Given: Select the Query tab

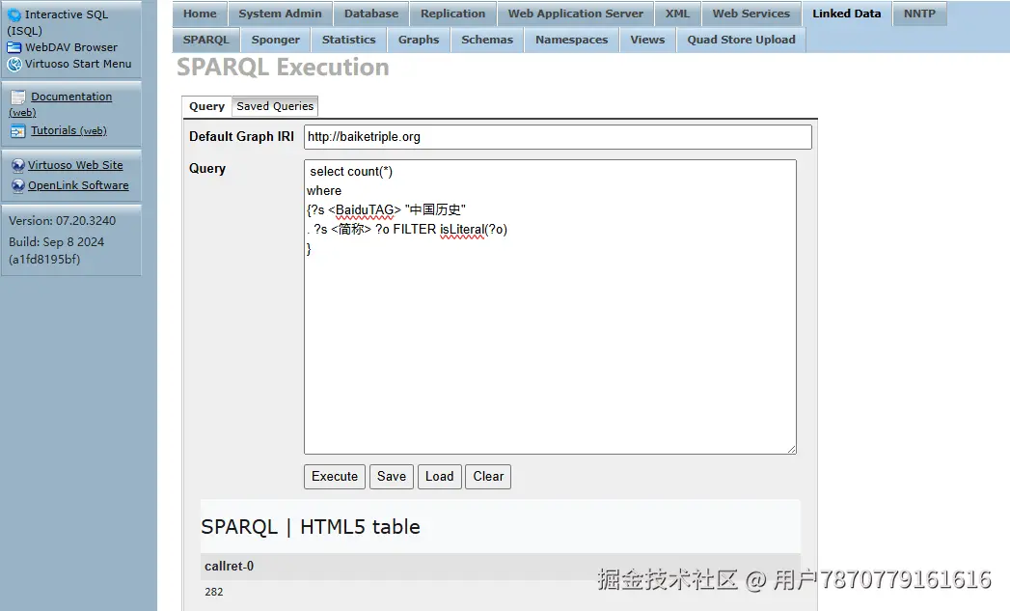Looking at the screenshot, I should pyautogui.click(x=206, y=106).
